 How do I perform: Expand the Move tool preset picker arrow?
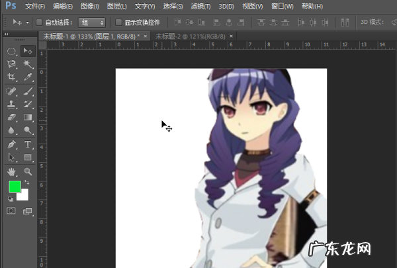(x=26, y=22)
